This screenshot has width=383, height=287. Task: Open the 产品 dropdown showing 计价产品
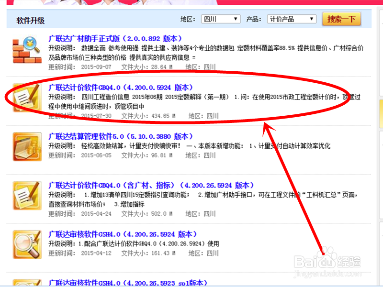[x=292, y=19]
